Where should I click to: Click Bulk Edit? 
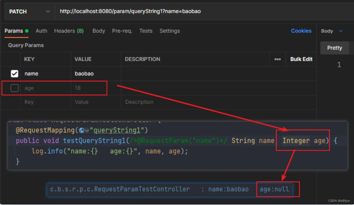click(x=301, y=59)
